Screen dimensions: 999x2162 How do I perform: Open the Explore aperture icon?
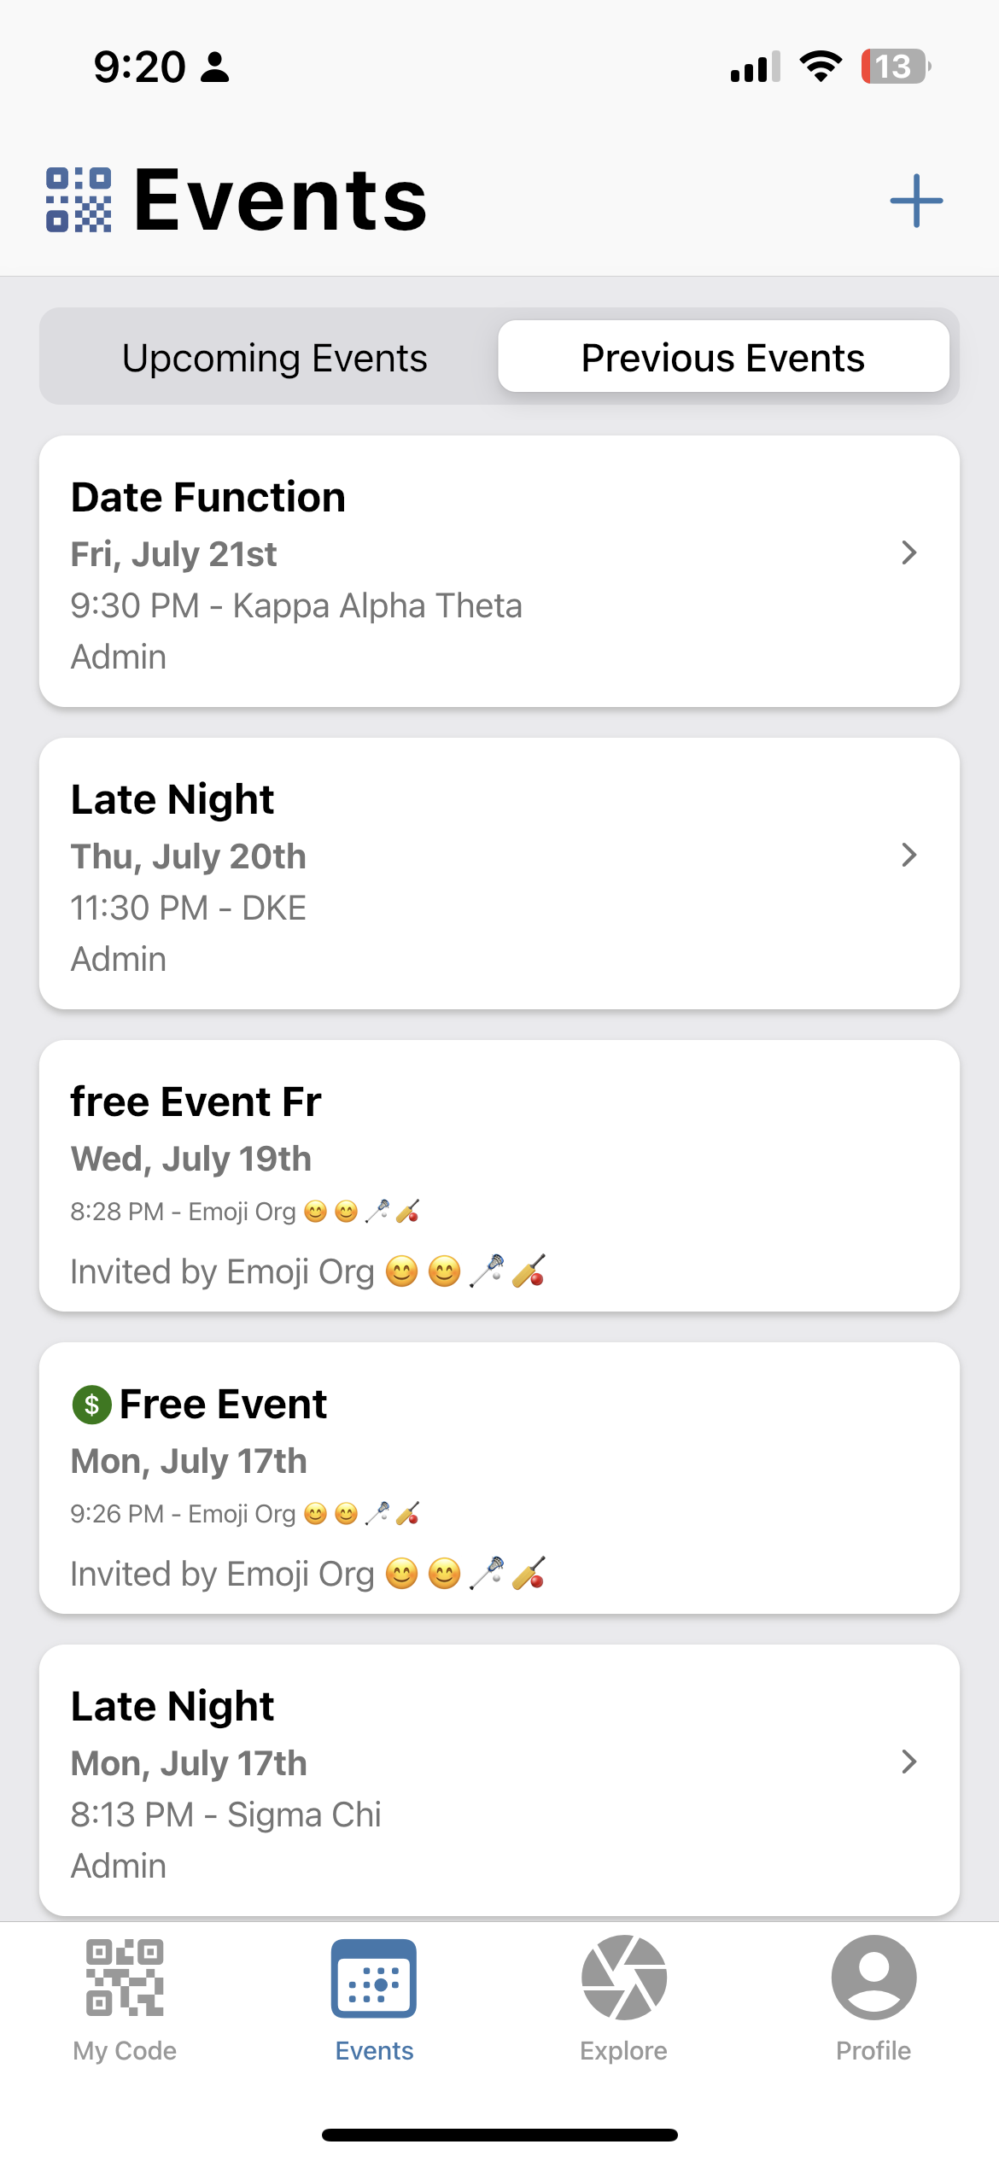click(624, 1978)
